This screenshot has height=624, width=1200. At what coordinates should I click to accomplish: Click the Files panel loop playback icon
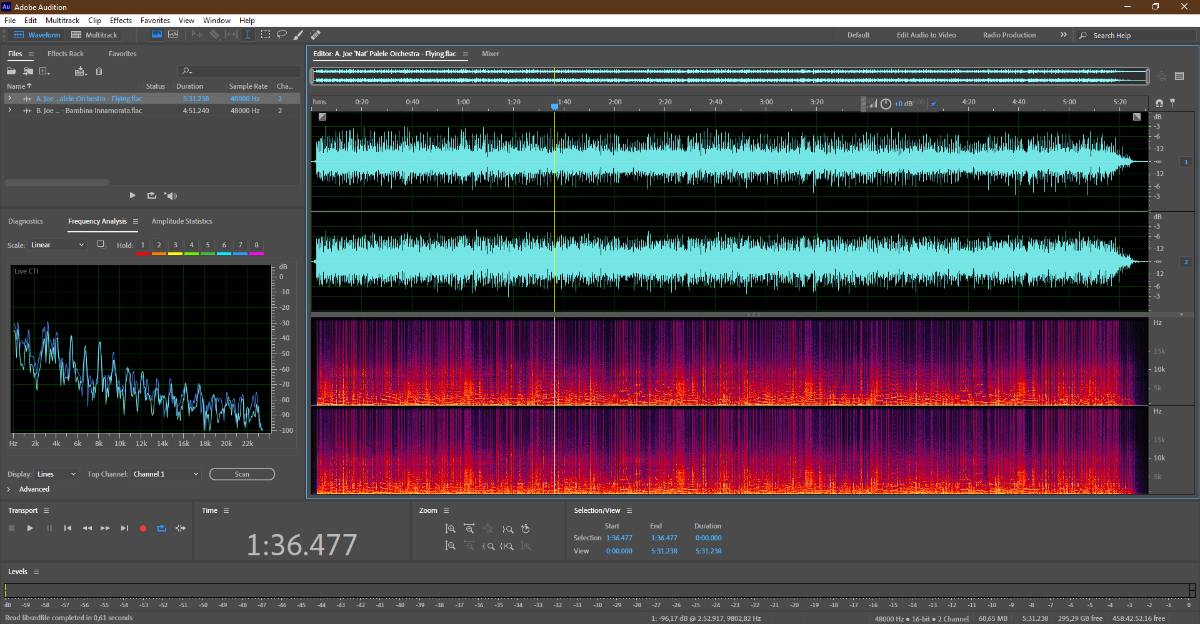[x=151, y=196]
